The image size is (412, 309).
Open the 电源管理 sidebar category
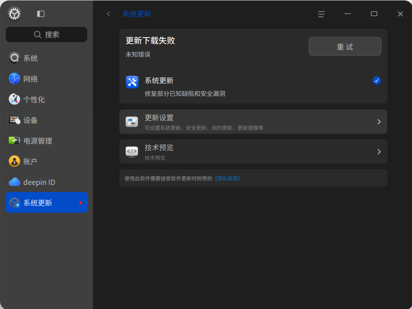pos(46,140)
